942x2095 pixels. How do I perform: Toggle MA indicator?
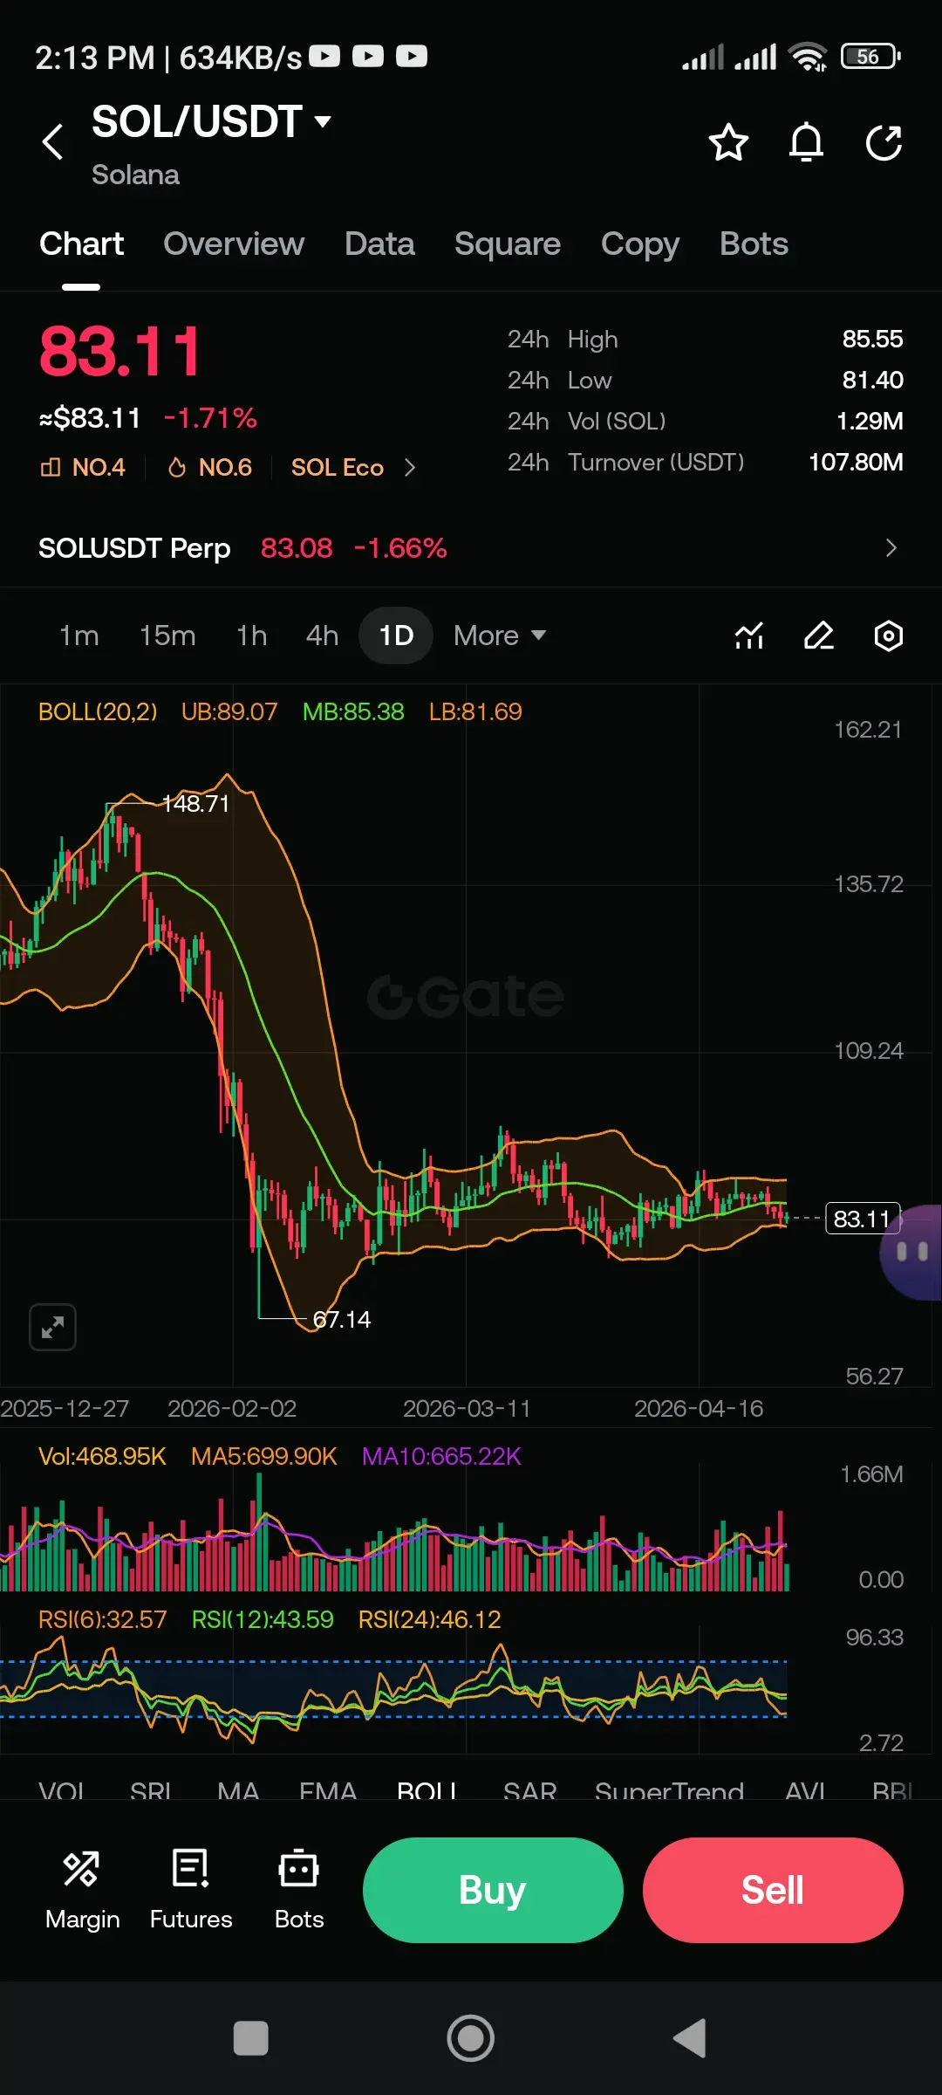click(x=238, y=1791)
